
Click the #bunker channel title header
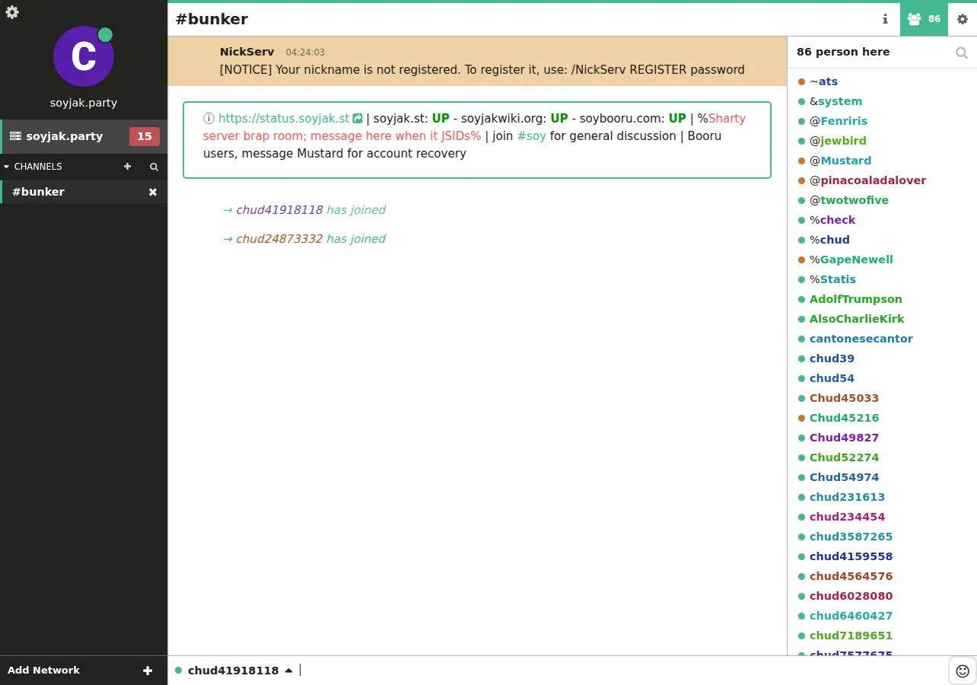pos(212,19)
